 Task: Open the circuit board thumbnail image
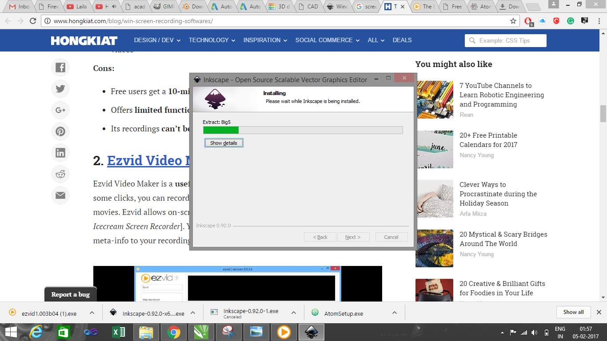coord(434,99)
